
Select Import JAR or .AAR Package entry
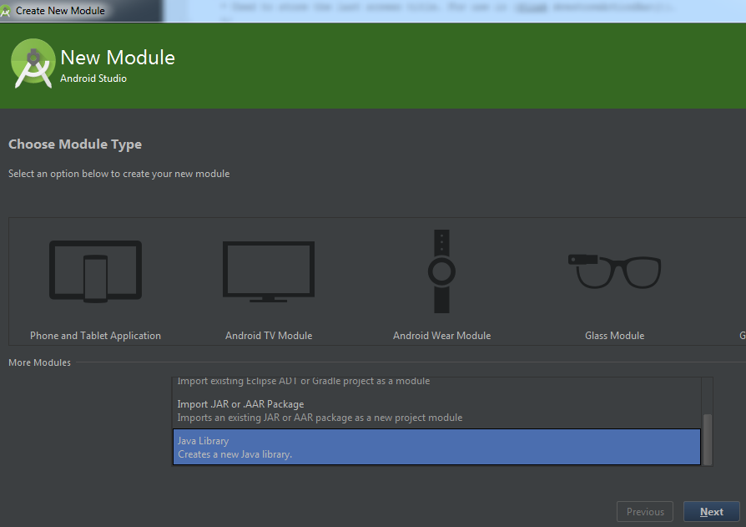tap(320, 410)
